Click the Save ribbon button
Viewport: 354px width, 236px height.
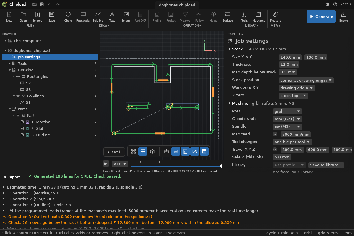52,17
